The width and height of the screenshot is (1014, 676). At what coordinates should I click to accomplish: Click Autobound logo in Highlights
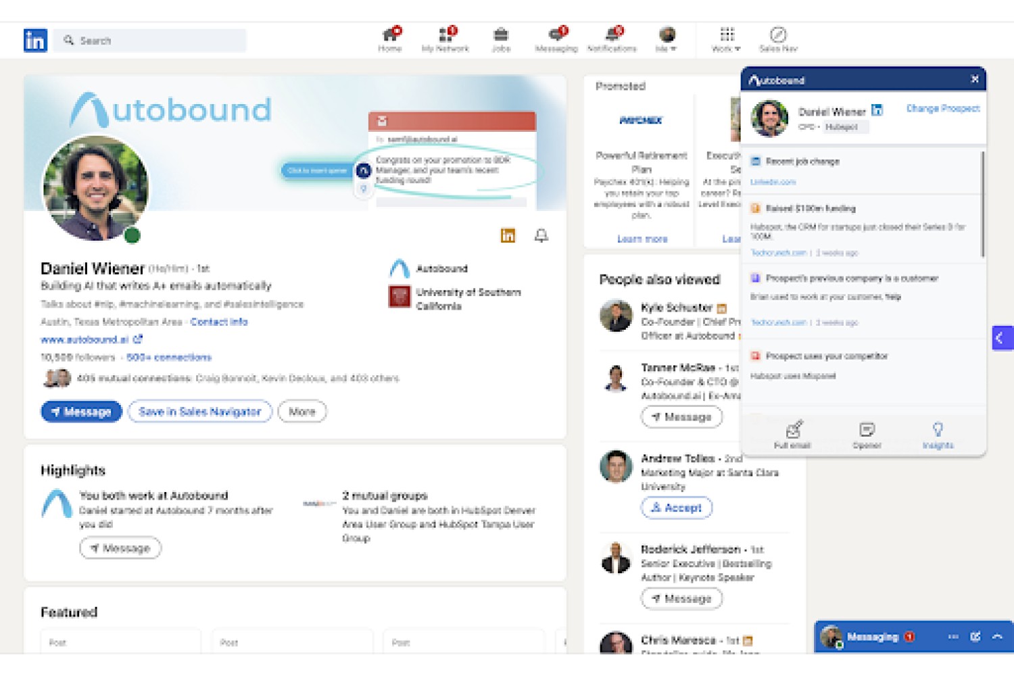tap(57, 504)
